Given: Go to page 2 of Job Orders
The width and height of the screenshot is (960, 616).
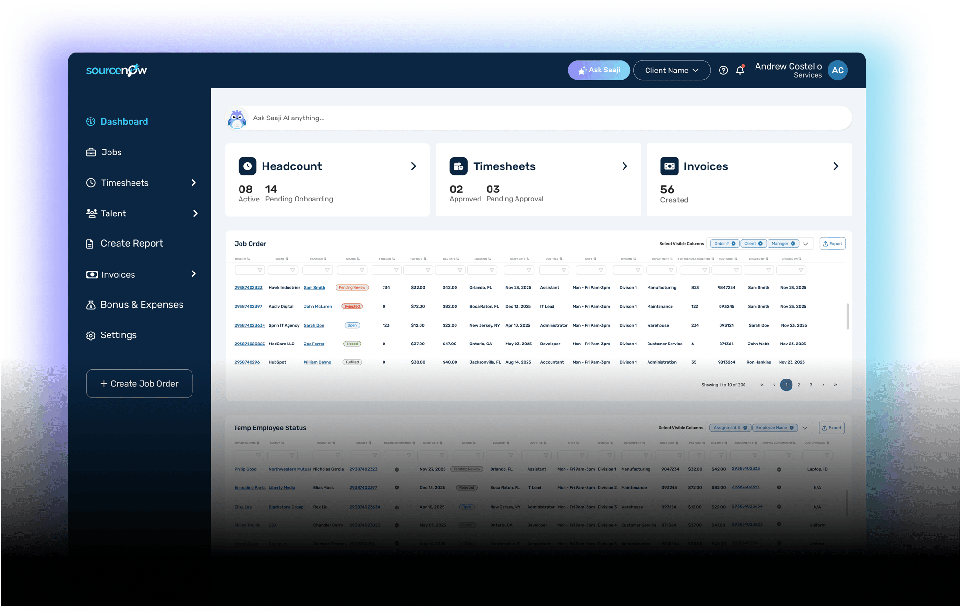Looking at the screenshot, I should pos(799,385).
